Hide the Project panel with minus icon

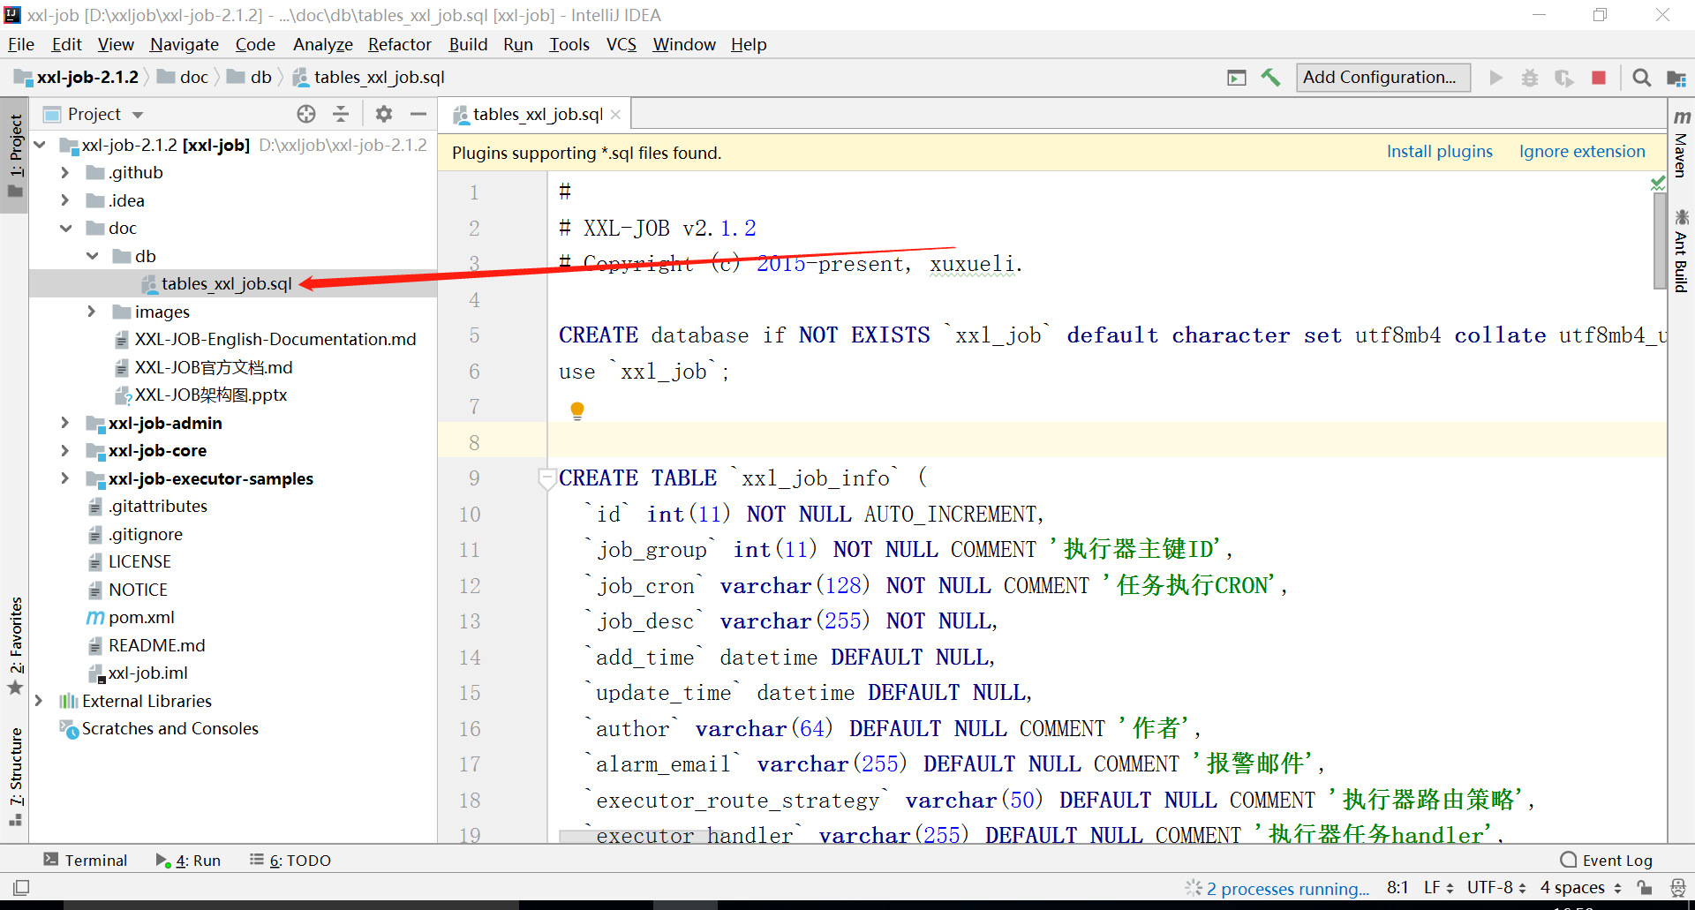click(418, 114)
